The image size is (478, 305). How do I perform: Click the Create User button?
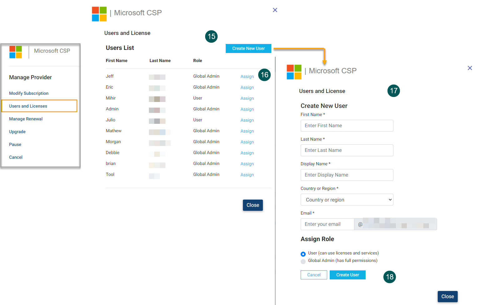coord(347,275)
